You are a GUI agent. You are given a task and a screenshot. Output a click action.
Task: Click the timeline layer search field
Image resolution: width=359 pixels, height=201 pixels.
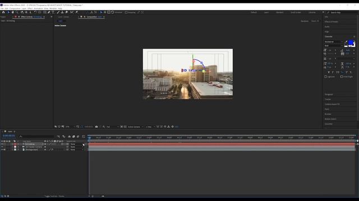click(37, 136)
